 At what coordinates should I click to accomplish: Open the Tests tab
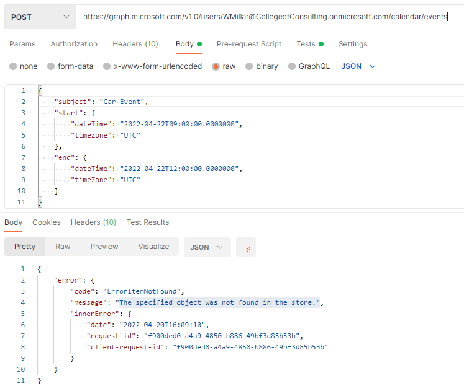pyautogui.click(x=310, y=44)
